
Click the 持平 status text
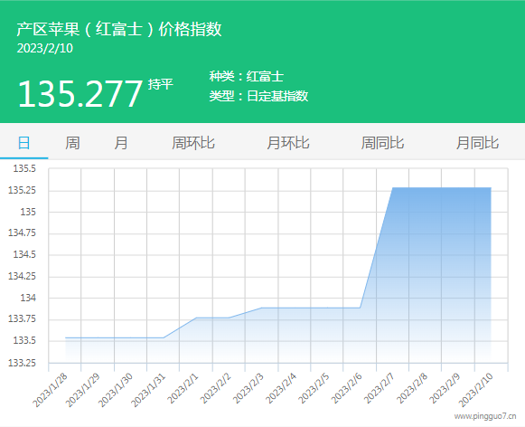tap(160, 84)
